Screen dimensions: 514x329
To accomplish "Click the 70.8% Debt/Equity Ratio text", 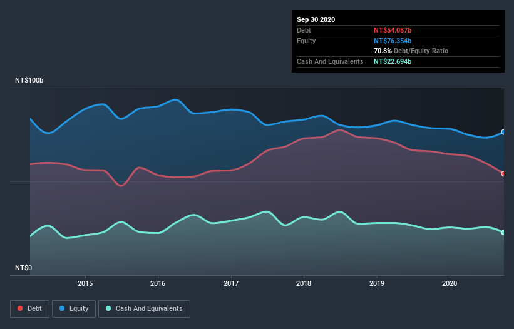I will click(x=411, y=51).
